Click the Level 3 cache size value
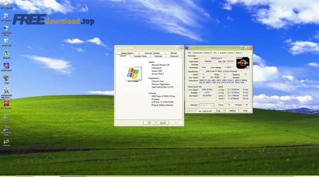319x177 pixels. tap(233, 99)
